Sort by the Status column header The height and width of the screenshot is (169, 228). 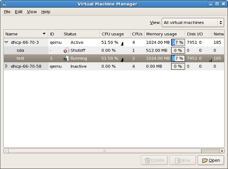point(81,34)
